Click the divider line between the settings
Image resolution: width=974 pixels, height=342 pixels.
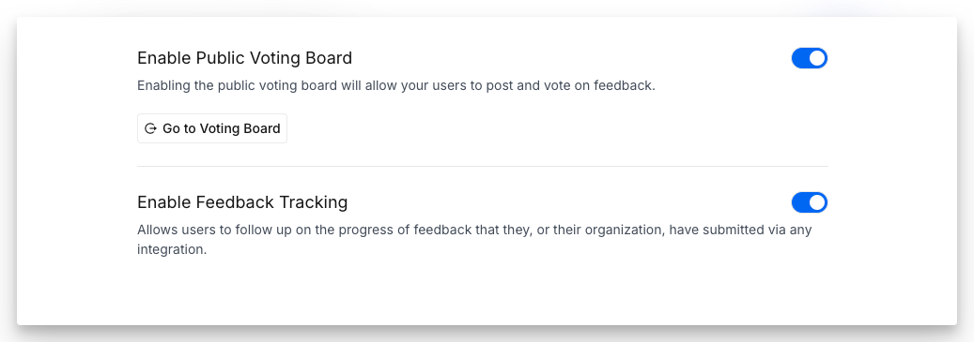pos(483,166)
